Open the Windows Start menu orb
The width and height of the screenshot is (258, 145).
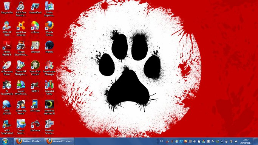pos(5,141)
